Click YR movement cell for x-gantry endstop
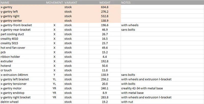Screen dimensions: 204x104 click(x=54, y=93)
